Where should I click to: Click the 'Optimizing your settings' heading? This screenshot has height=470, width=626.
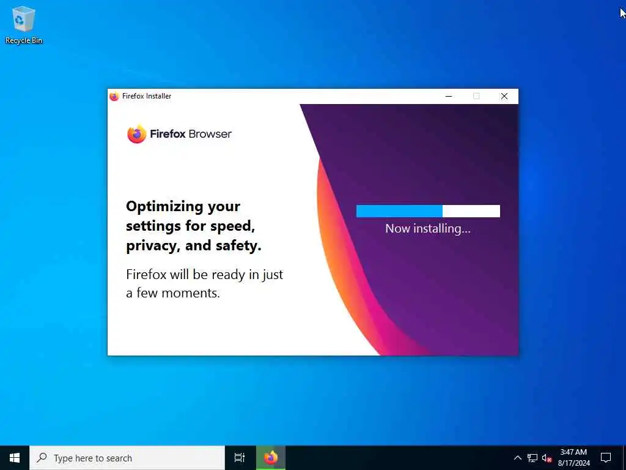click(x=194, y=226)
